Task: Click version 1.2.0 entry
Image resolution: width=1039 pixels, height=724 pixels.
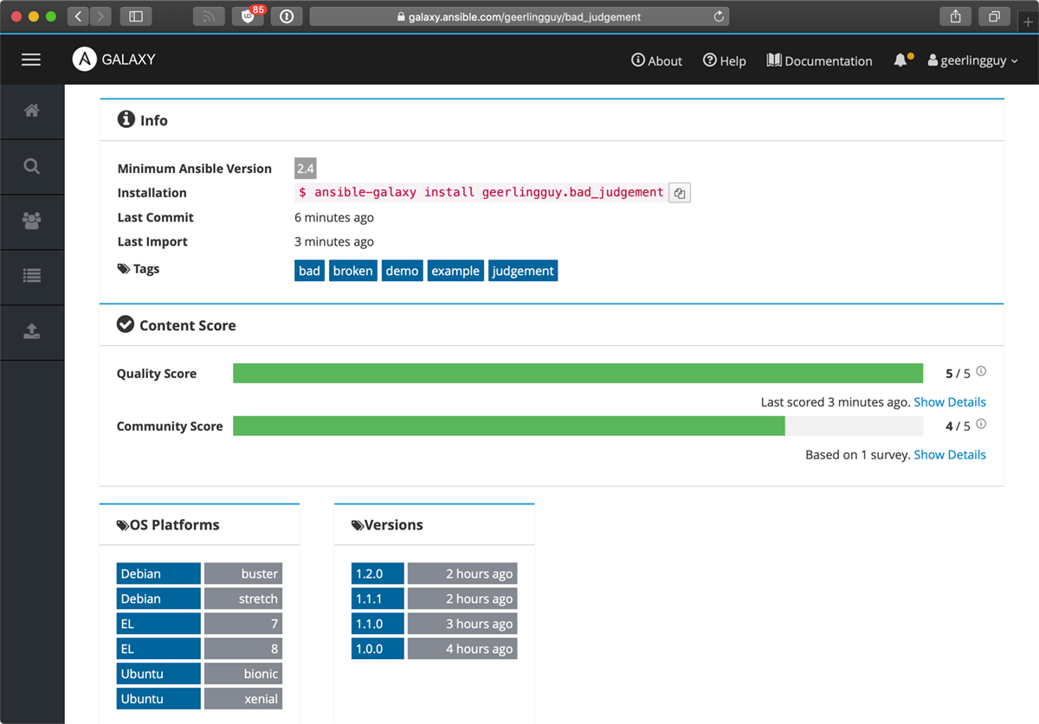Action: 434,573
